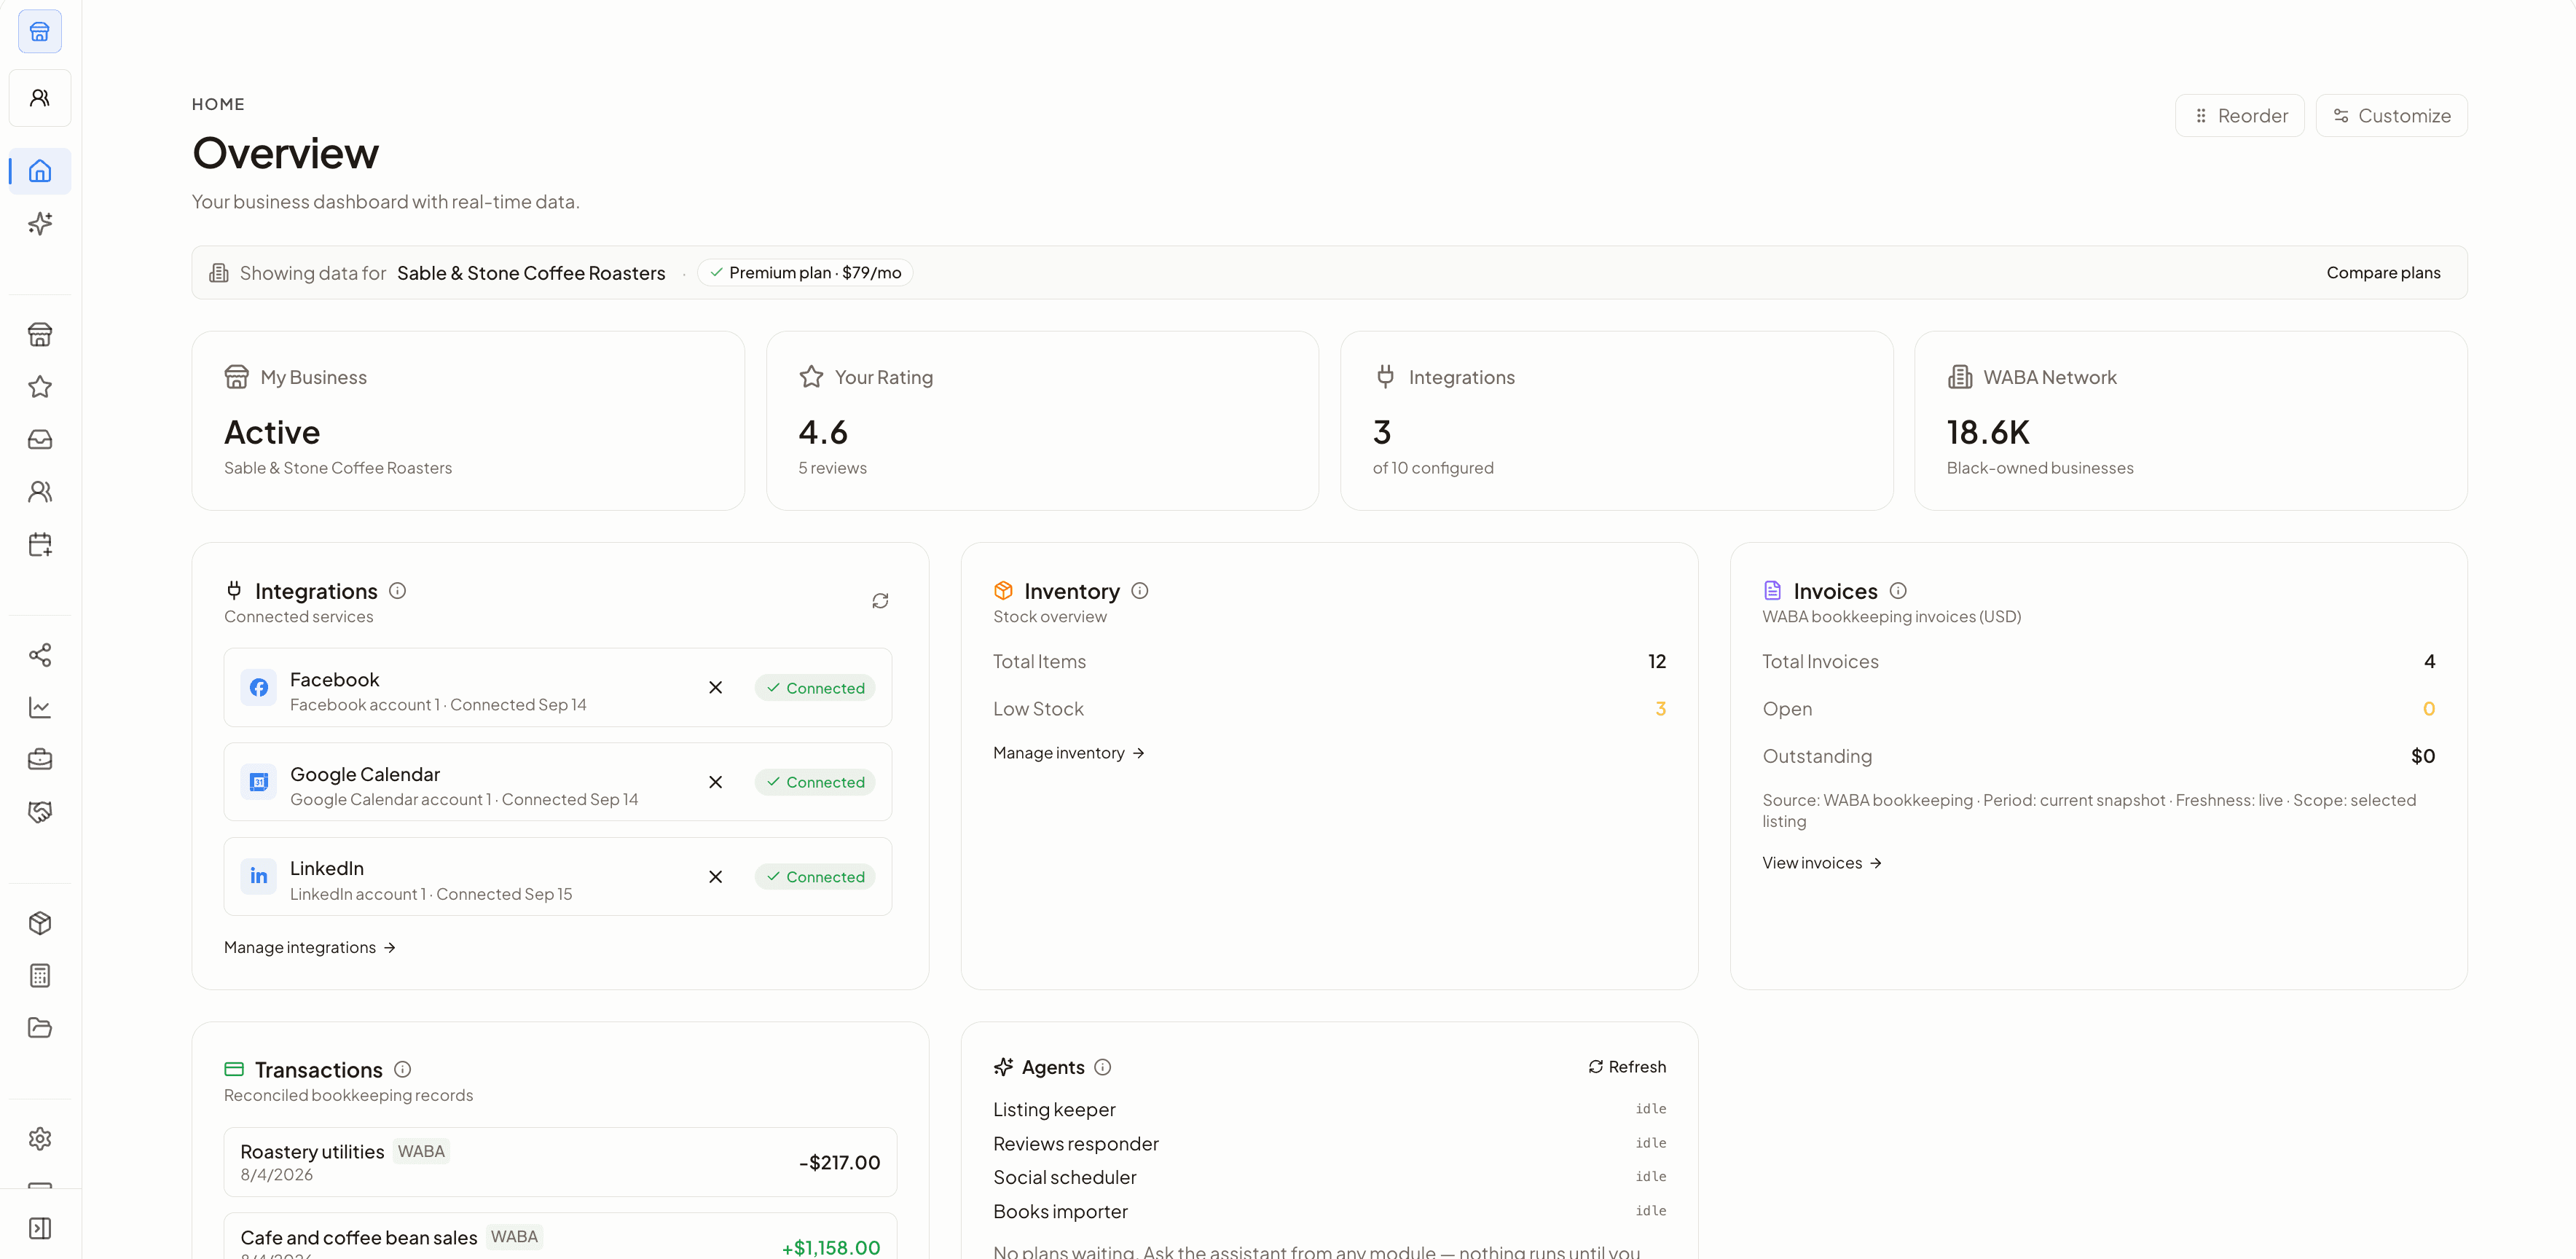2576x1259 pixels.
Task: Open the handshake sidebar icon
Action: (x=40, y=812)
